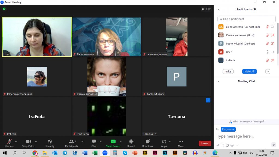Click the Find a participant search field
This screenshot has height=157, width=279.
pyautogui.click(x=247, y=19)
